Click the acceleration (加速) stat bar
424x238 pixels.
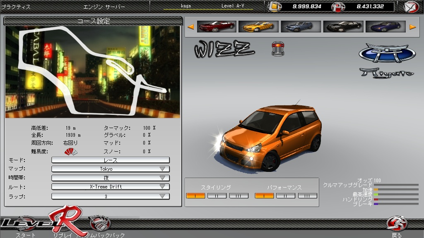point(396,190)
